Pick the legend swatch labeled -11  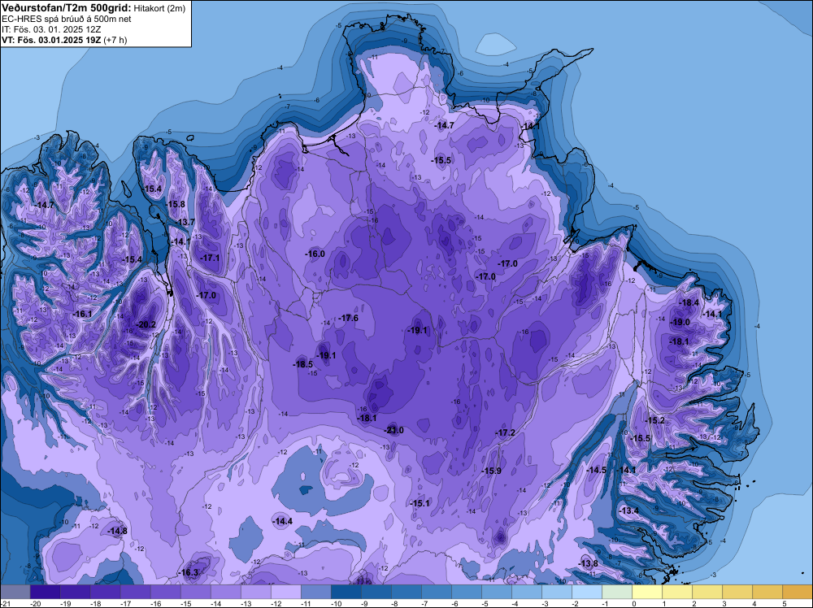315,592
